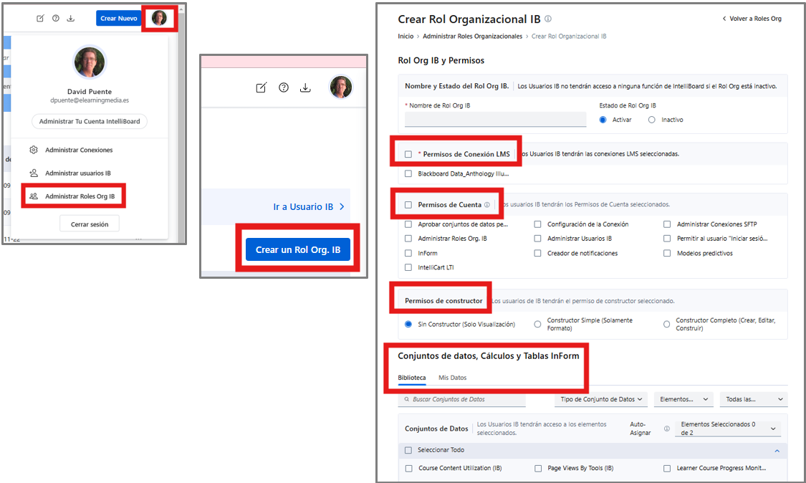
Task: Click the Buscar Conjuntos de Datos search field
Action: (x=461, y=399)
